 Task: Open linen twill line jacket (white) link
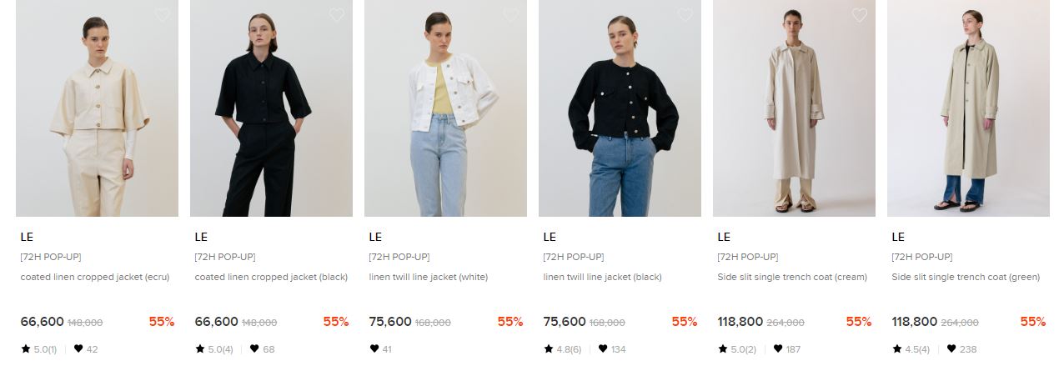pyautogui.click(x=429, y=277)
